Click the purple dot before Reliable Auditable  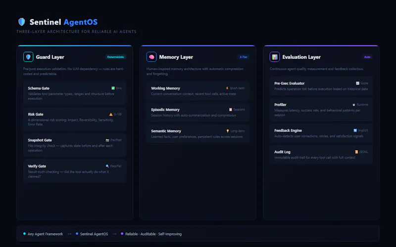click(122, 234)
